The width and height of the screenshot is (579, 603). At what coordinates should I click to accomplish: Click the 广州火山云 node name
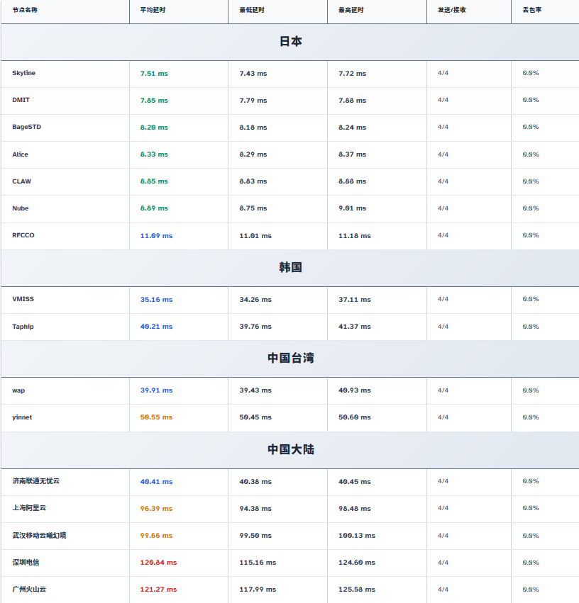point(29,589)
